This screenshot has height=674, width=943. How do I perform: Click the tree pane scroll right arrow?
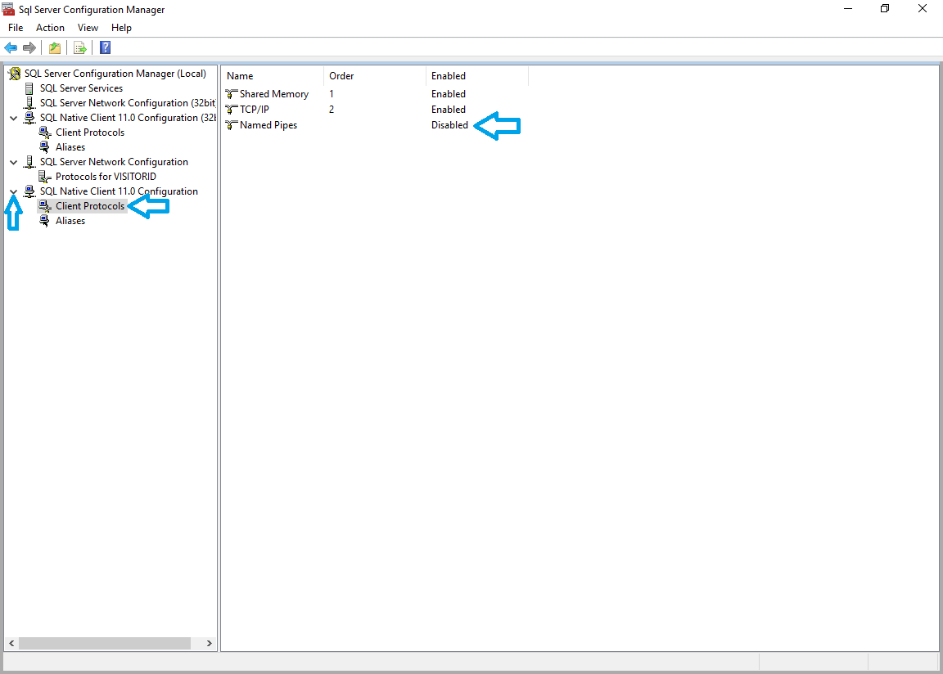(210, 644)
